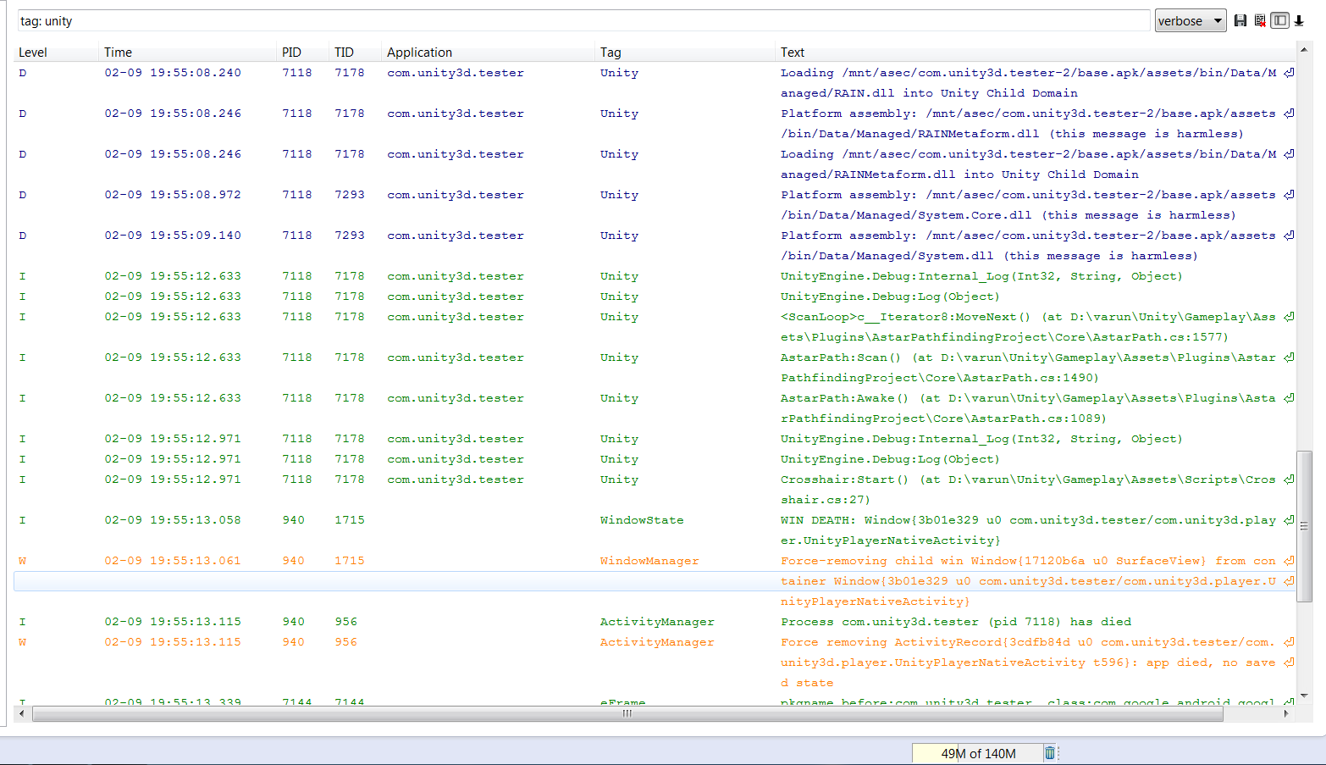This screenshot has height=765, width=1326.
Task: Select 'Process com.unity3d.tester (pid 7118) has died'
Action: 956,622
